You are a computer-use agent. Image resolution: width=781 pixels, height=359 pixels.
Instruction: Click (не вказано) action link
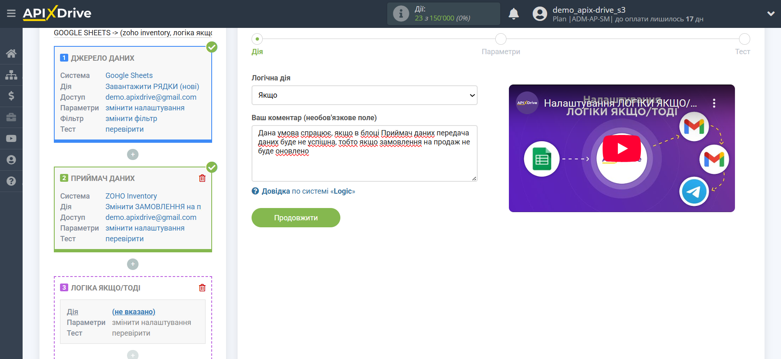click(134, 312)
